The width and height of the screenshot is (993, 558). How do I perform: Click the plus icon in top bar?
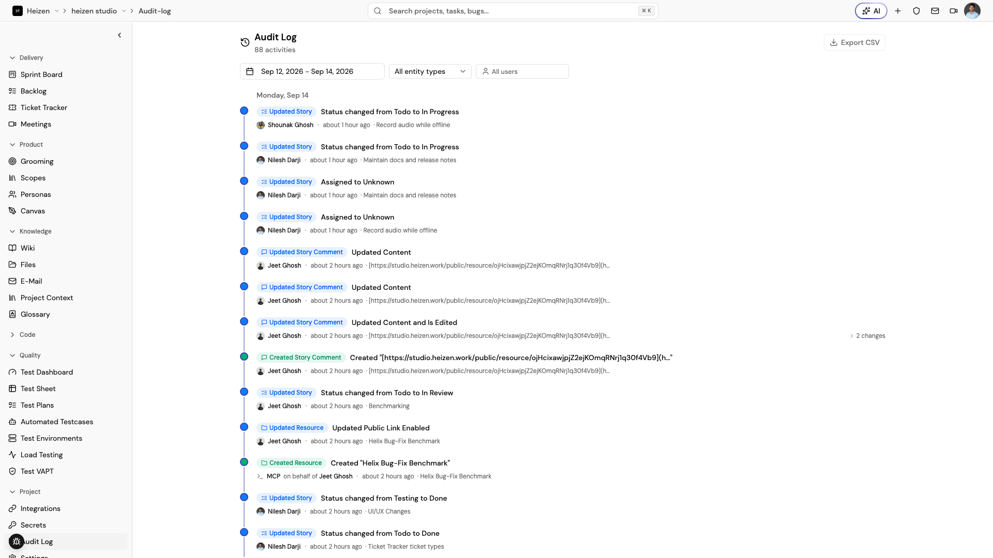(x=898, y=11)
